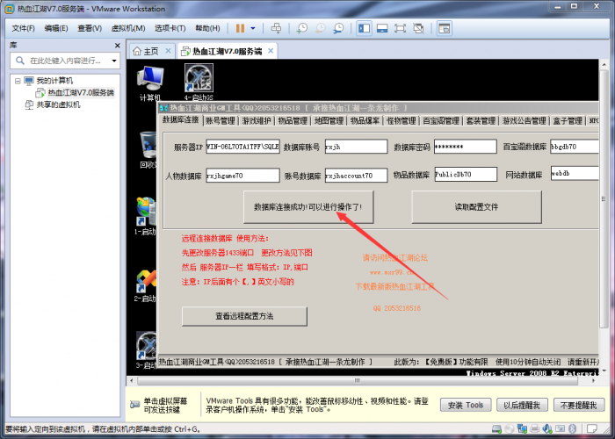Viewport: 615px width, 439px height.
Task: Select the 4-启动GS desktop shortcut
Action: [x=199, y=83]
